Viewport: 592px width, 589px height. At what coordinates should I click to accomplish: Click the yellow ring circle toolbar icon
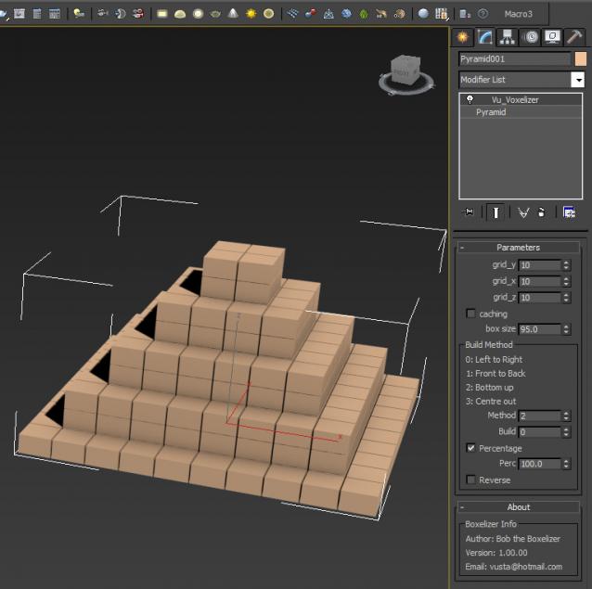(x=268, y=14)
